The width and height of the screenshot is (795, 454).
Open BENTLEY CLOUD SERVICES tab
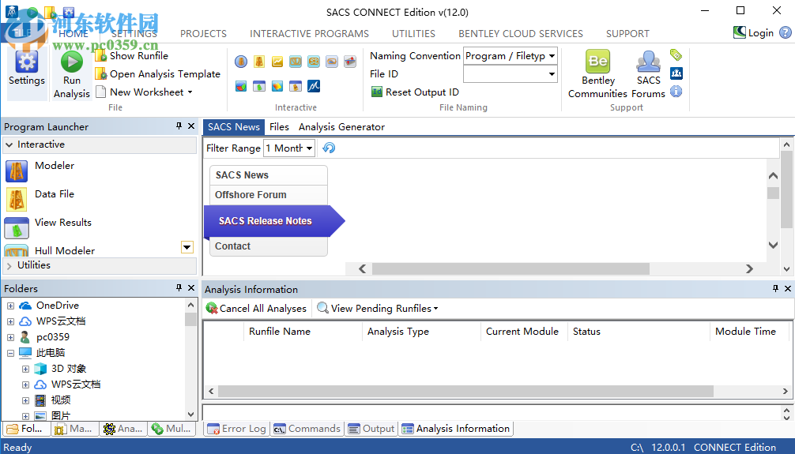[x=521, y=34]
